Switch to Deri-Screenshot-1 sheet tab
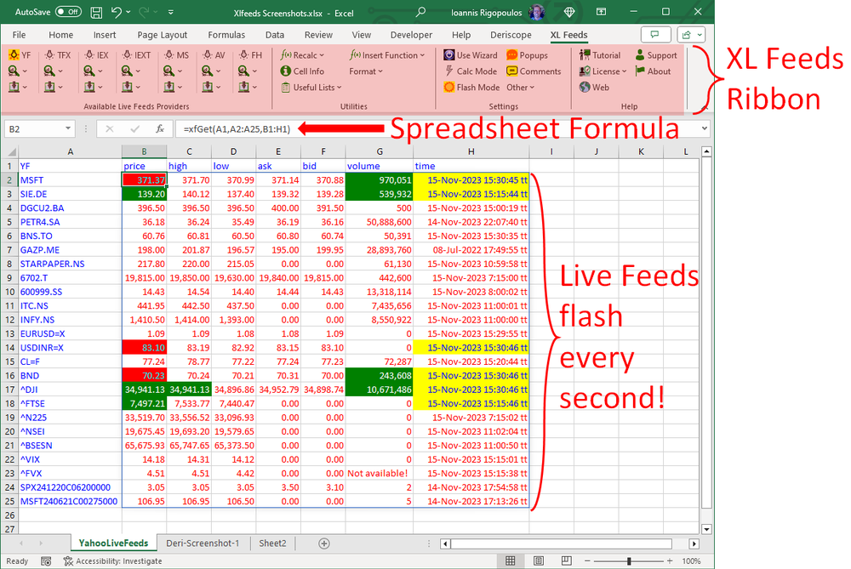Image resolution: width=851 pixels, height=569 pixels. coord(203,543)
